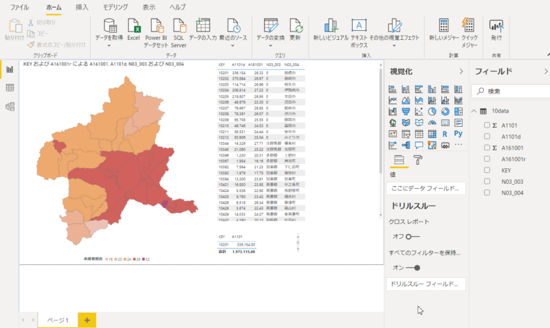This screenshot has height=328, width=550.
Task: Check the KEY field checkbox
Action: [x=487, y=169]
